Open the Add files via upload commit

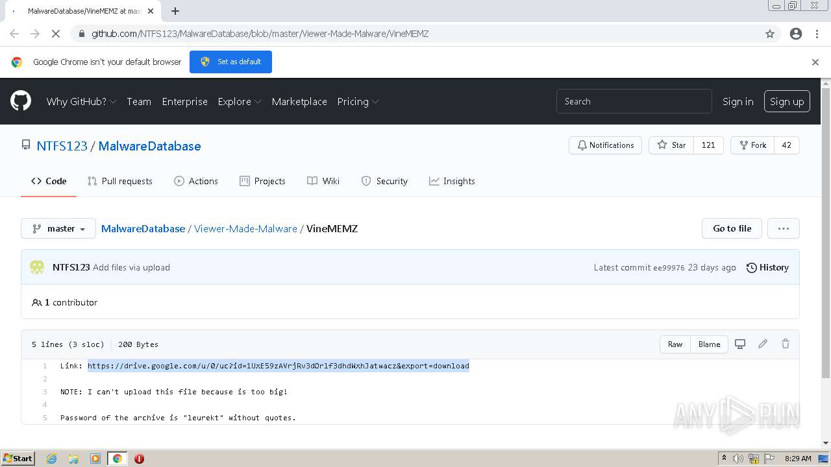pyautogui.click(x=131, y=267)
